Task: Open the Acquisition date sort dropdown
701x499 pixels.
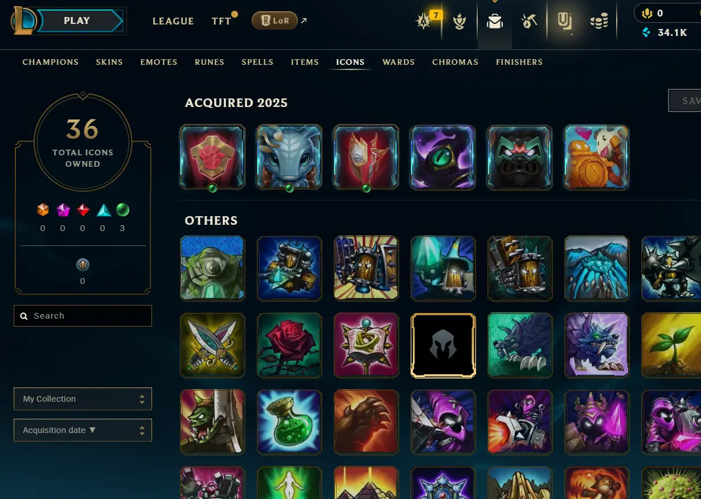Action: point(83,430)
